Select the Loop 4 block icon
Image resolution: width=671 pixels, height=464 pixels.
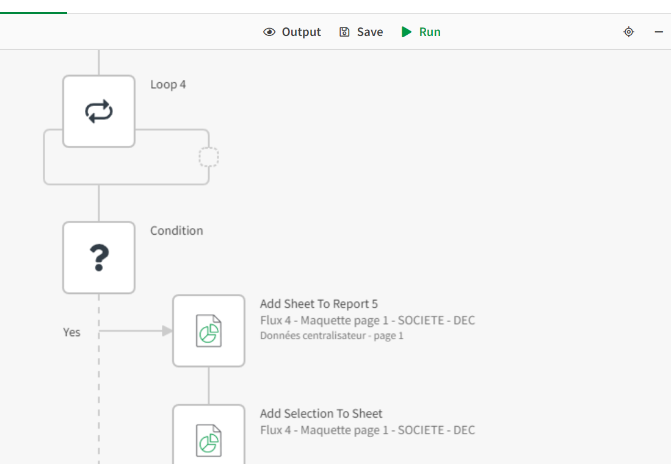pos(98,110)
